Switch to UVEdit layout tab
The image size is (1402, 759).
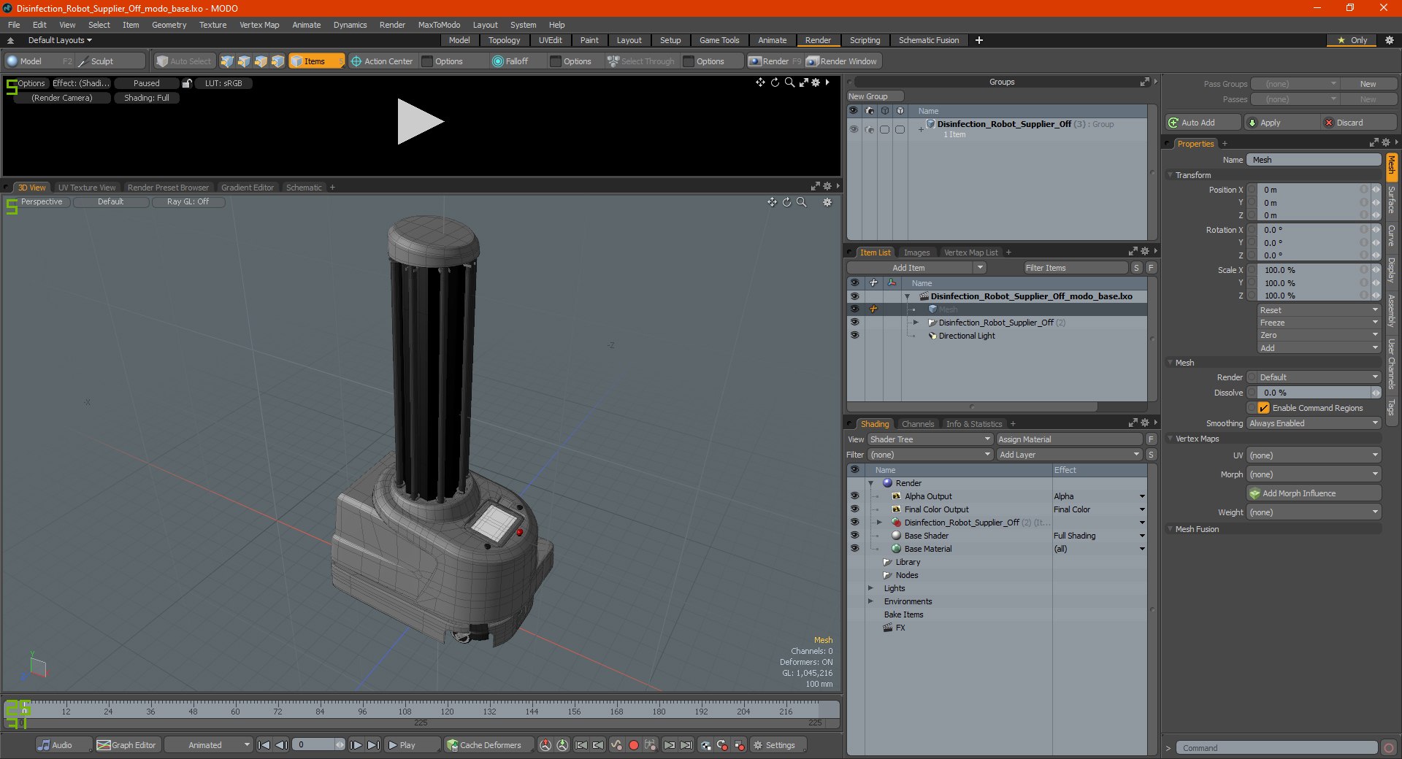(x=550, y=40)
